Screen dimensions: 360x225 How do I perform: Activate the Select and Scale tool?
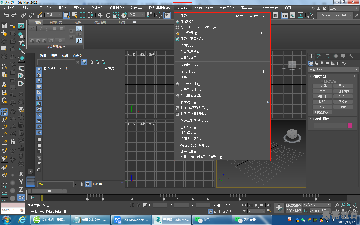click(x=116, y=15)
